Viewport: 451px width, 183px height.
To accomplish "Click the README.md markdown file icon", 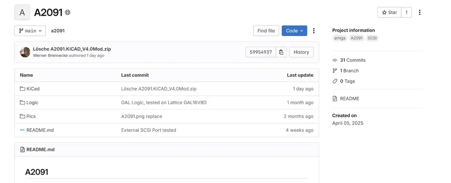I will tap(22, 130).
